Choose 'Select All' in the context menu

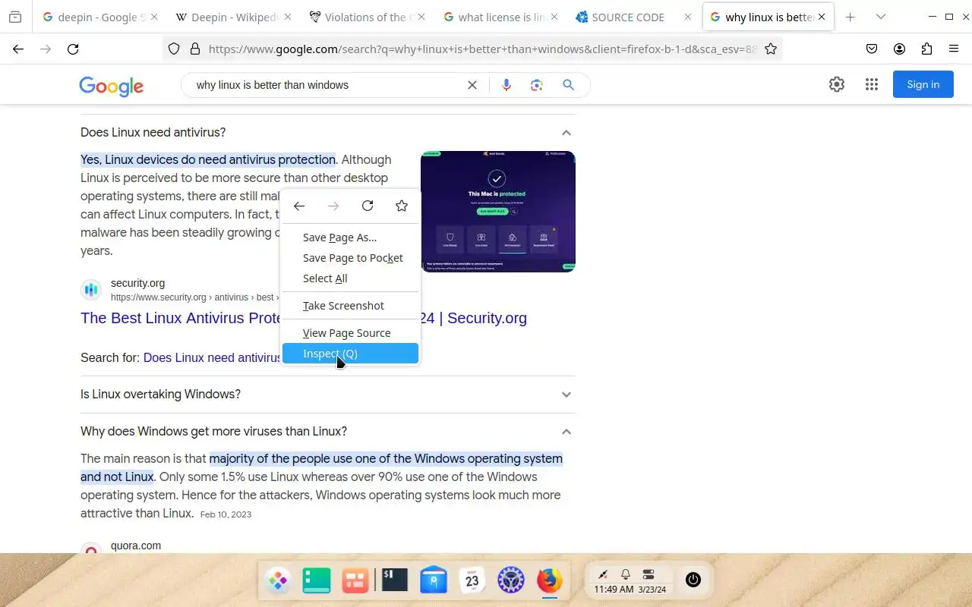[350, 278]
